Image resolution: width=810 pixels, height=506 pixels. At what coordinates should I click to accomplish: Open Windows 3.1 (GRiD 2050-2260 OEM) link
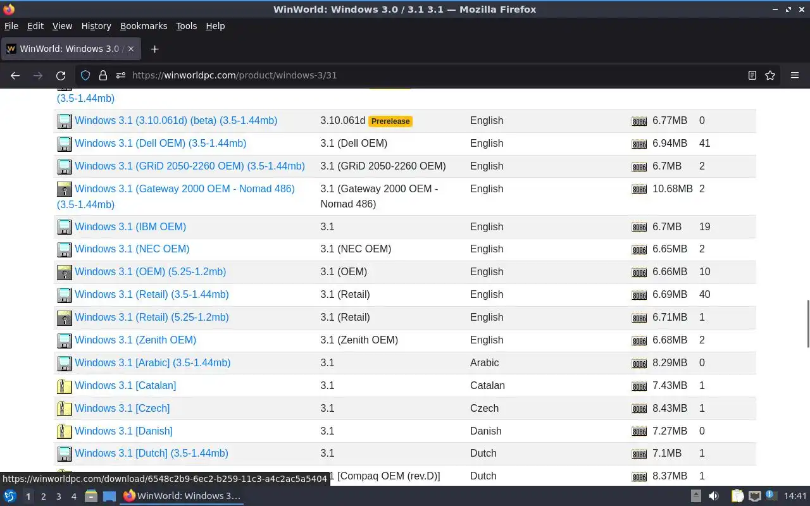tap(190, 166)
